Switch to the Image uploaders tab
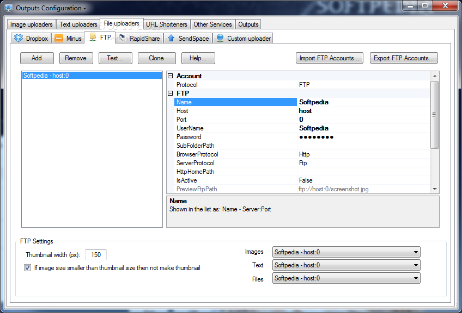Viewport: 462px width, 313px height. pos(32,24)
